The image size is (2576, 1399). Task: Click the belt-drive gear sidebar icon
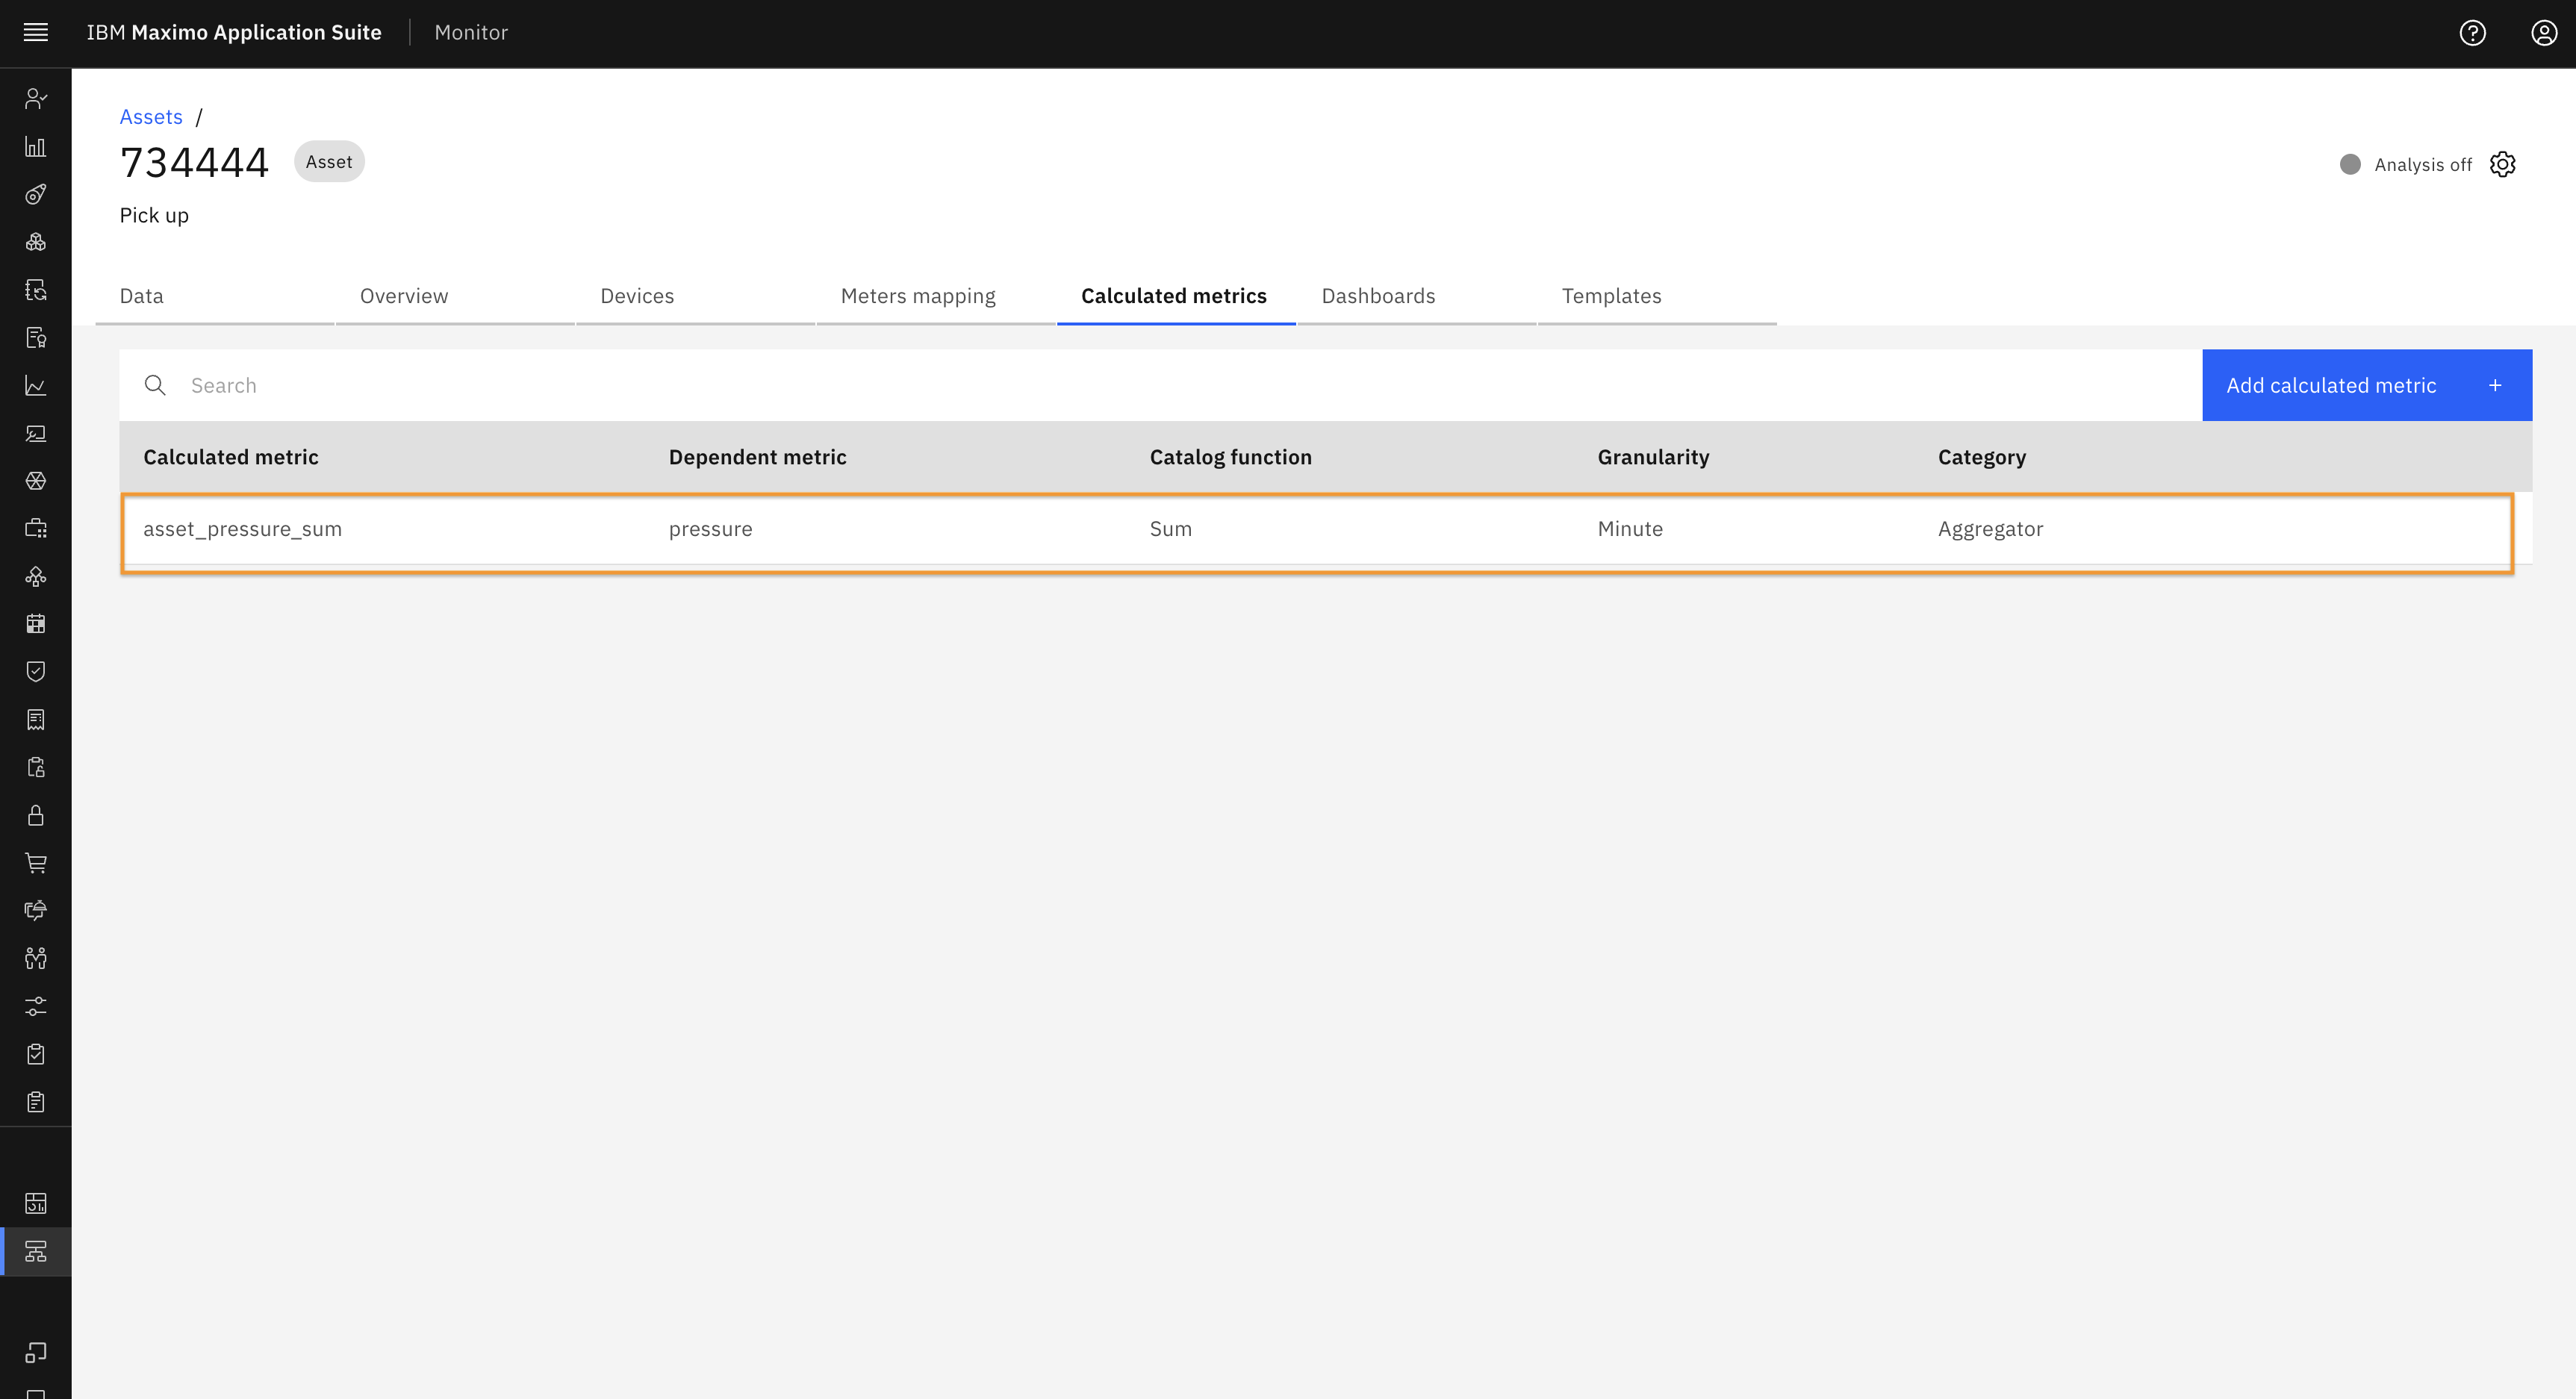[x=36, y=194]
